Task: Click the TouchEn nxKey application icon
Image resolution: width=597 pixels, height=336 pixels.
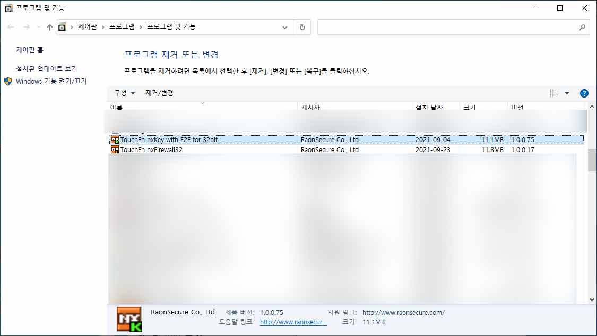Action: [x=115, y=139]
